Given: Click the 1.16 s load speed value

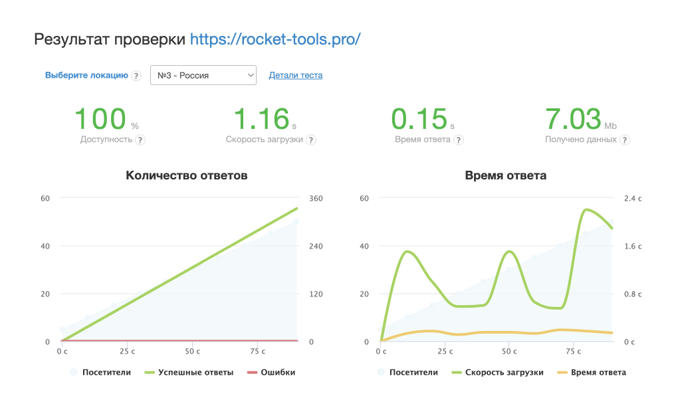Looking at the screenshot, I should pos(261,120).
